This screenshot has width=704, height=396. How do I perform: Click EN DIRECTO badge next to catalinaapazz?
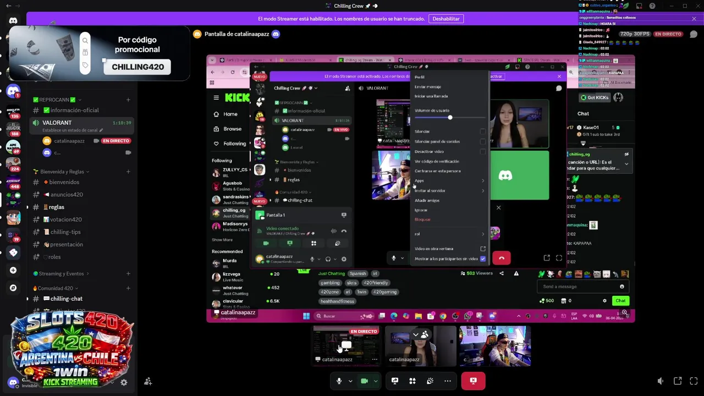pyautogui.click(x=116, y=141)
